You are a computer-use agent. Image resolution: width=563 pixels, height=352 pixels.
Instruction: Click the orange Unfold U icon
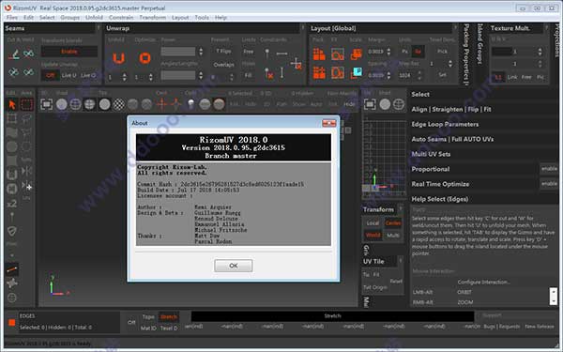click(118, 58)
